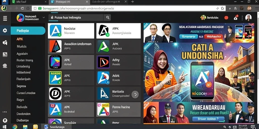Select Mulcis in the sidebar
259x129 pixels.
pos(22,46)
